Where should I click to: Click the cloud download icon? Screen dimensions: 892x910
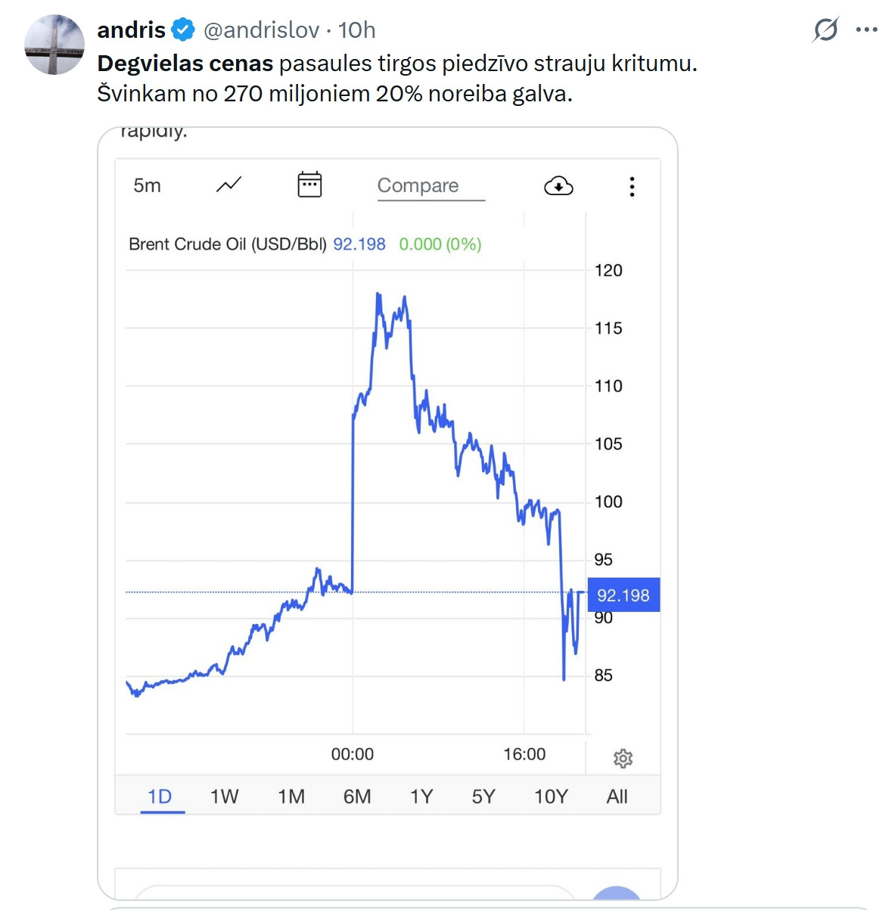click(x=558, y=185)
